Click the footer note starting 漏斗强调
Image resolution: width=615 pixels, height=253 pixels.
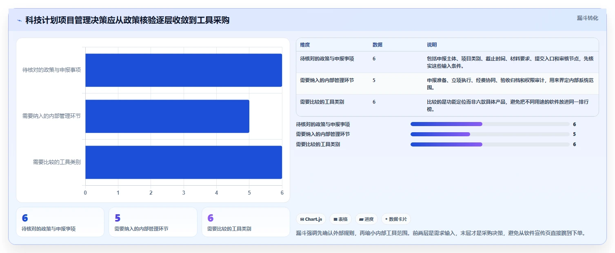coord(442,233)
